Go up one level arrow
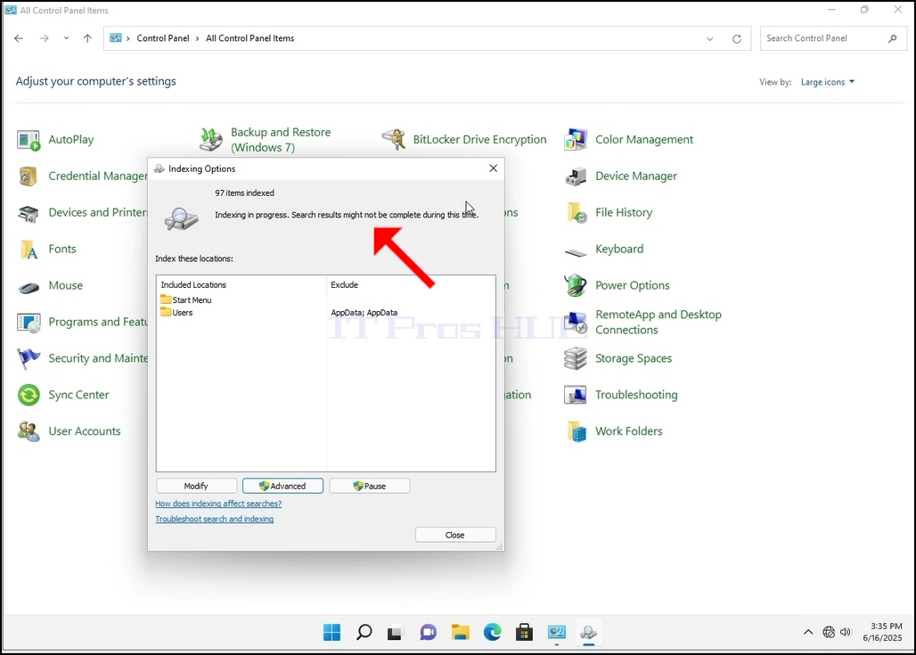 click(87, 38)
